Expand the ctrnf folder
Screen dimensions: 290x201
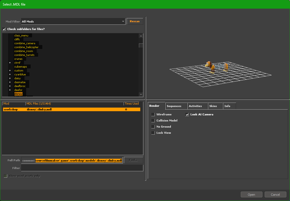point(10,63)
